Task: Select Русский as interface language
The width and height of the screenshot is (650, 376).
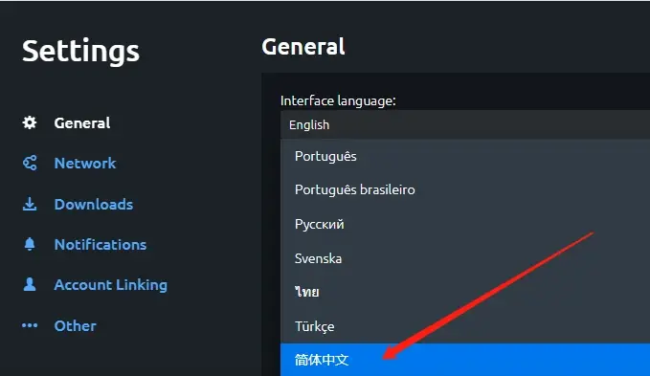Action: click(465, 224)
